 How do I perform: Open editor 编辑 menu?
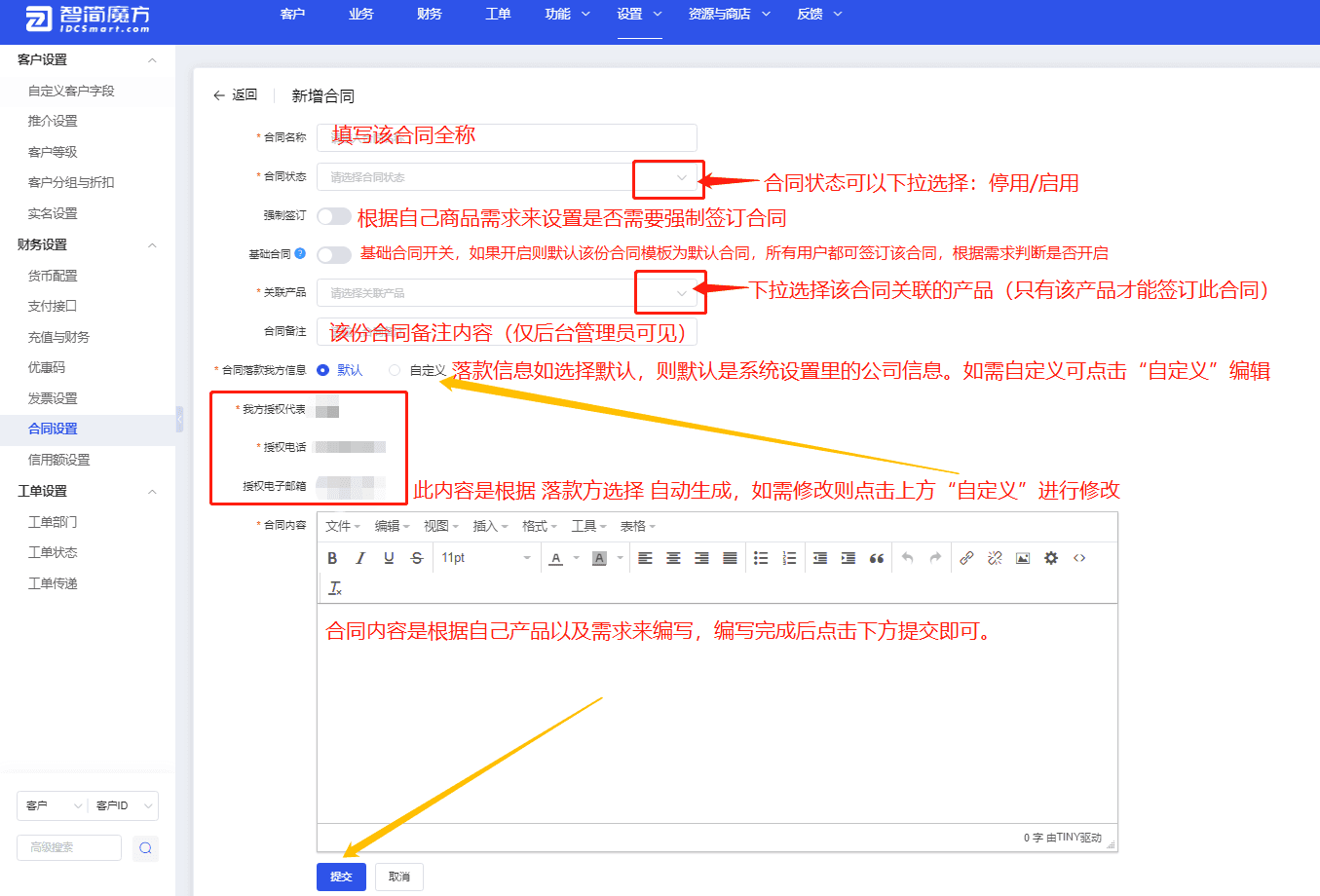click(392, 526)
